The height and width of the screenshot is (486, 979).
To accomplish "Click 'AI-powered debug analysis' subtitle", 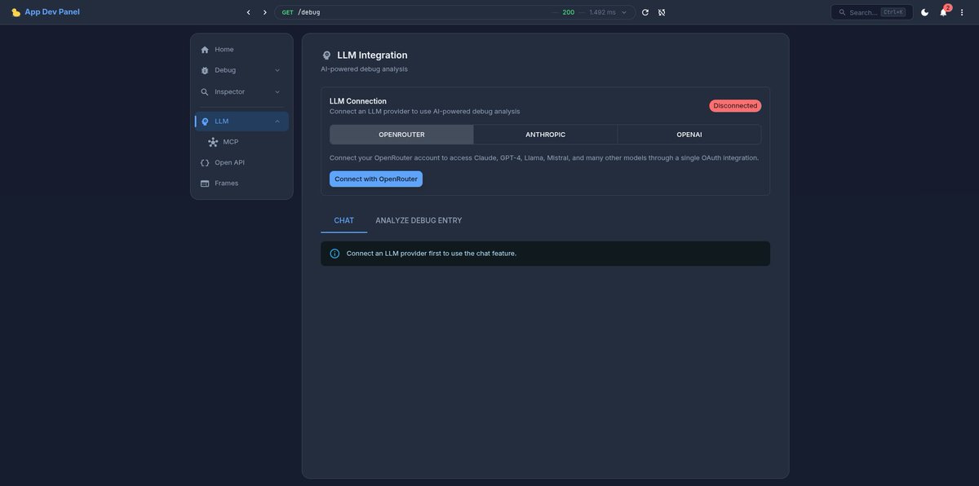I will coord(364,69).
